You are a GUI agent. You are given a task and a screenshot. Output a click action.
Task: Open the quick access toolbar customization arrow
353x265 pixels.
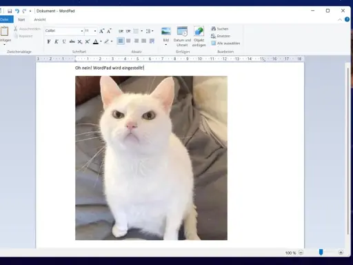30,11
